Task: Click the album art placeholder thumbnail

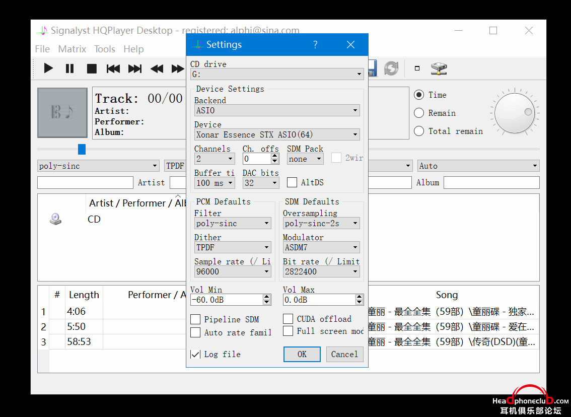Action: (62, 112)
